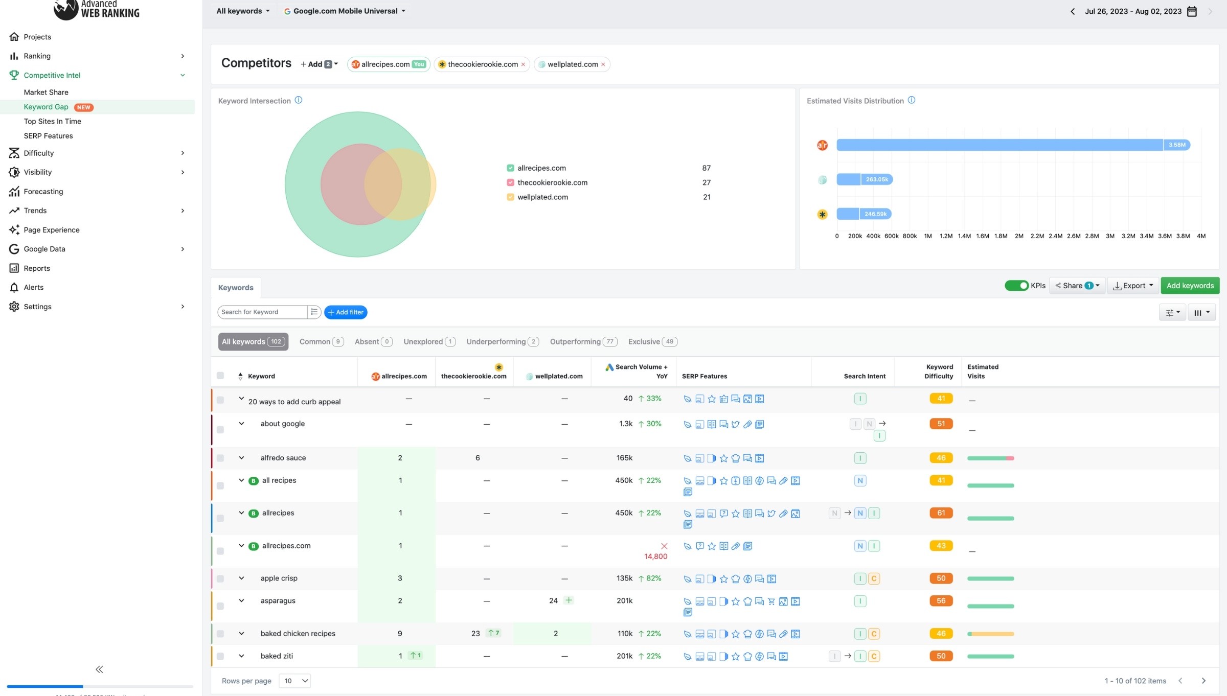Open the All keywords dropdown
This screenshot has height=696, width=1227.
click(243, 11)
